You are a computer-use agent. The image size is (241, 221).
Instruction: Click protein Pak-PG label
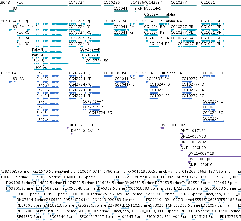coord(43,90)
